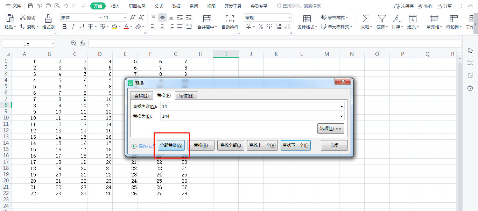The image size is (478, 211).
Task: Toggle Italic formatting
Action: [x=73, y=27]
